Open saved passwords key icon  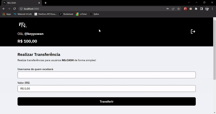168,9
